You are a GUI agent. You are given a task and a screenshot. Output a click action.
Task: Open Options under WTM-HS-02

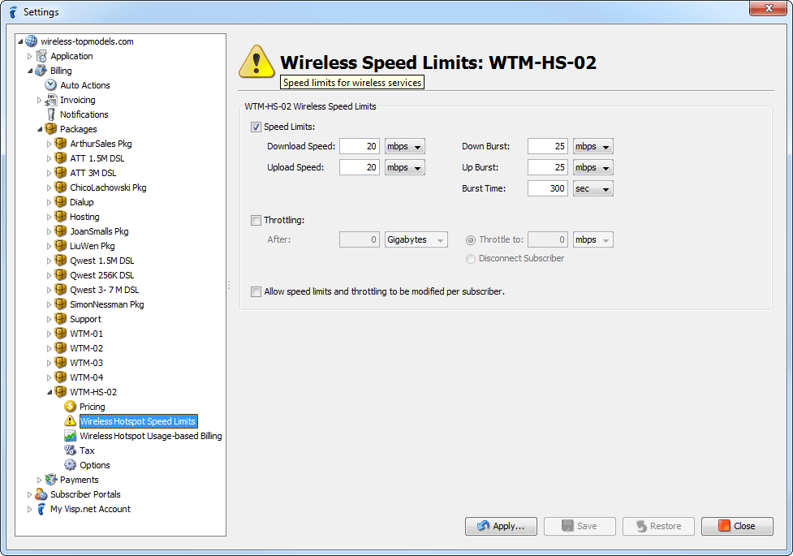coord(95,465)
